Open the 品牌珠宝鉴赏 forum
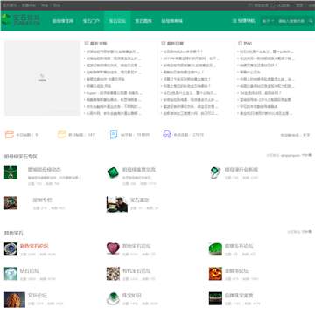This screenshot has width=315, height=315. [239, 296]
